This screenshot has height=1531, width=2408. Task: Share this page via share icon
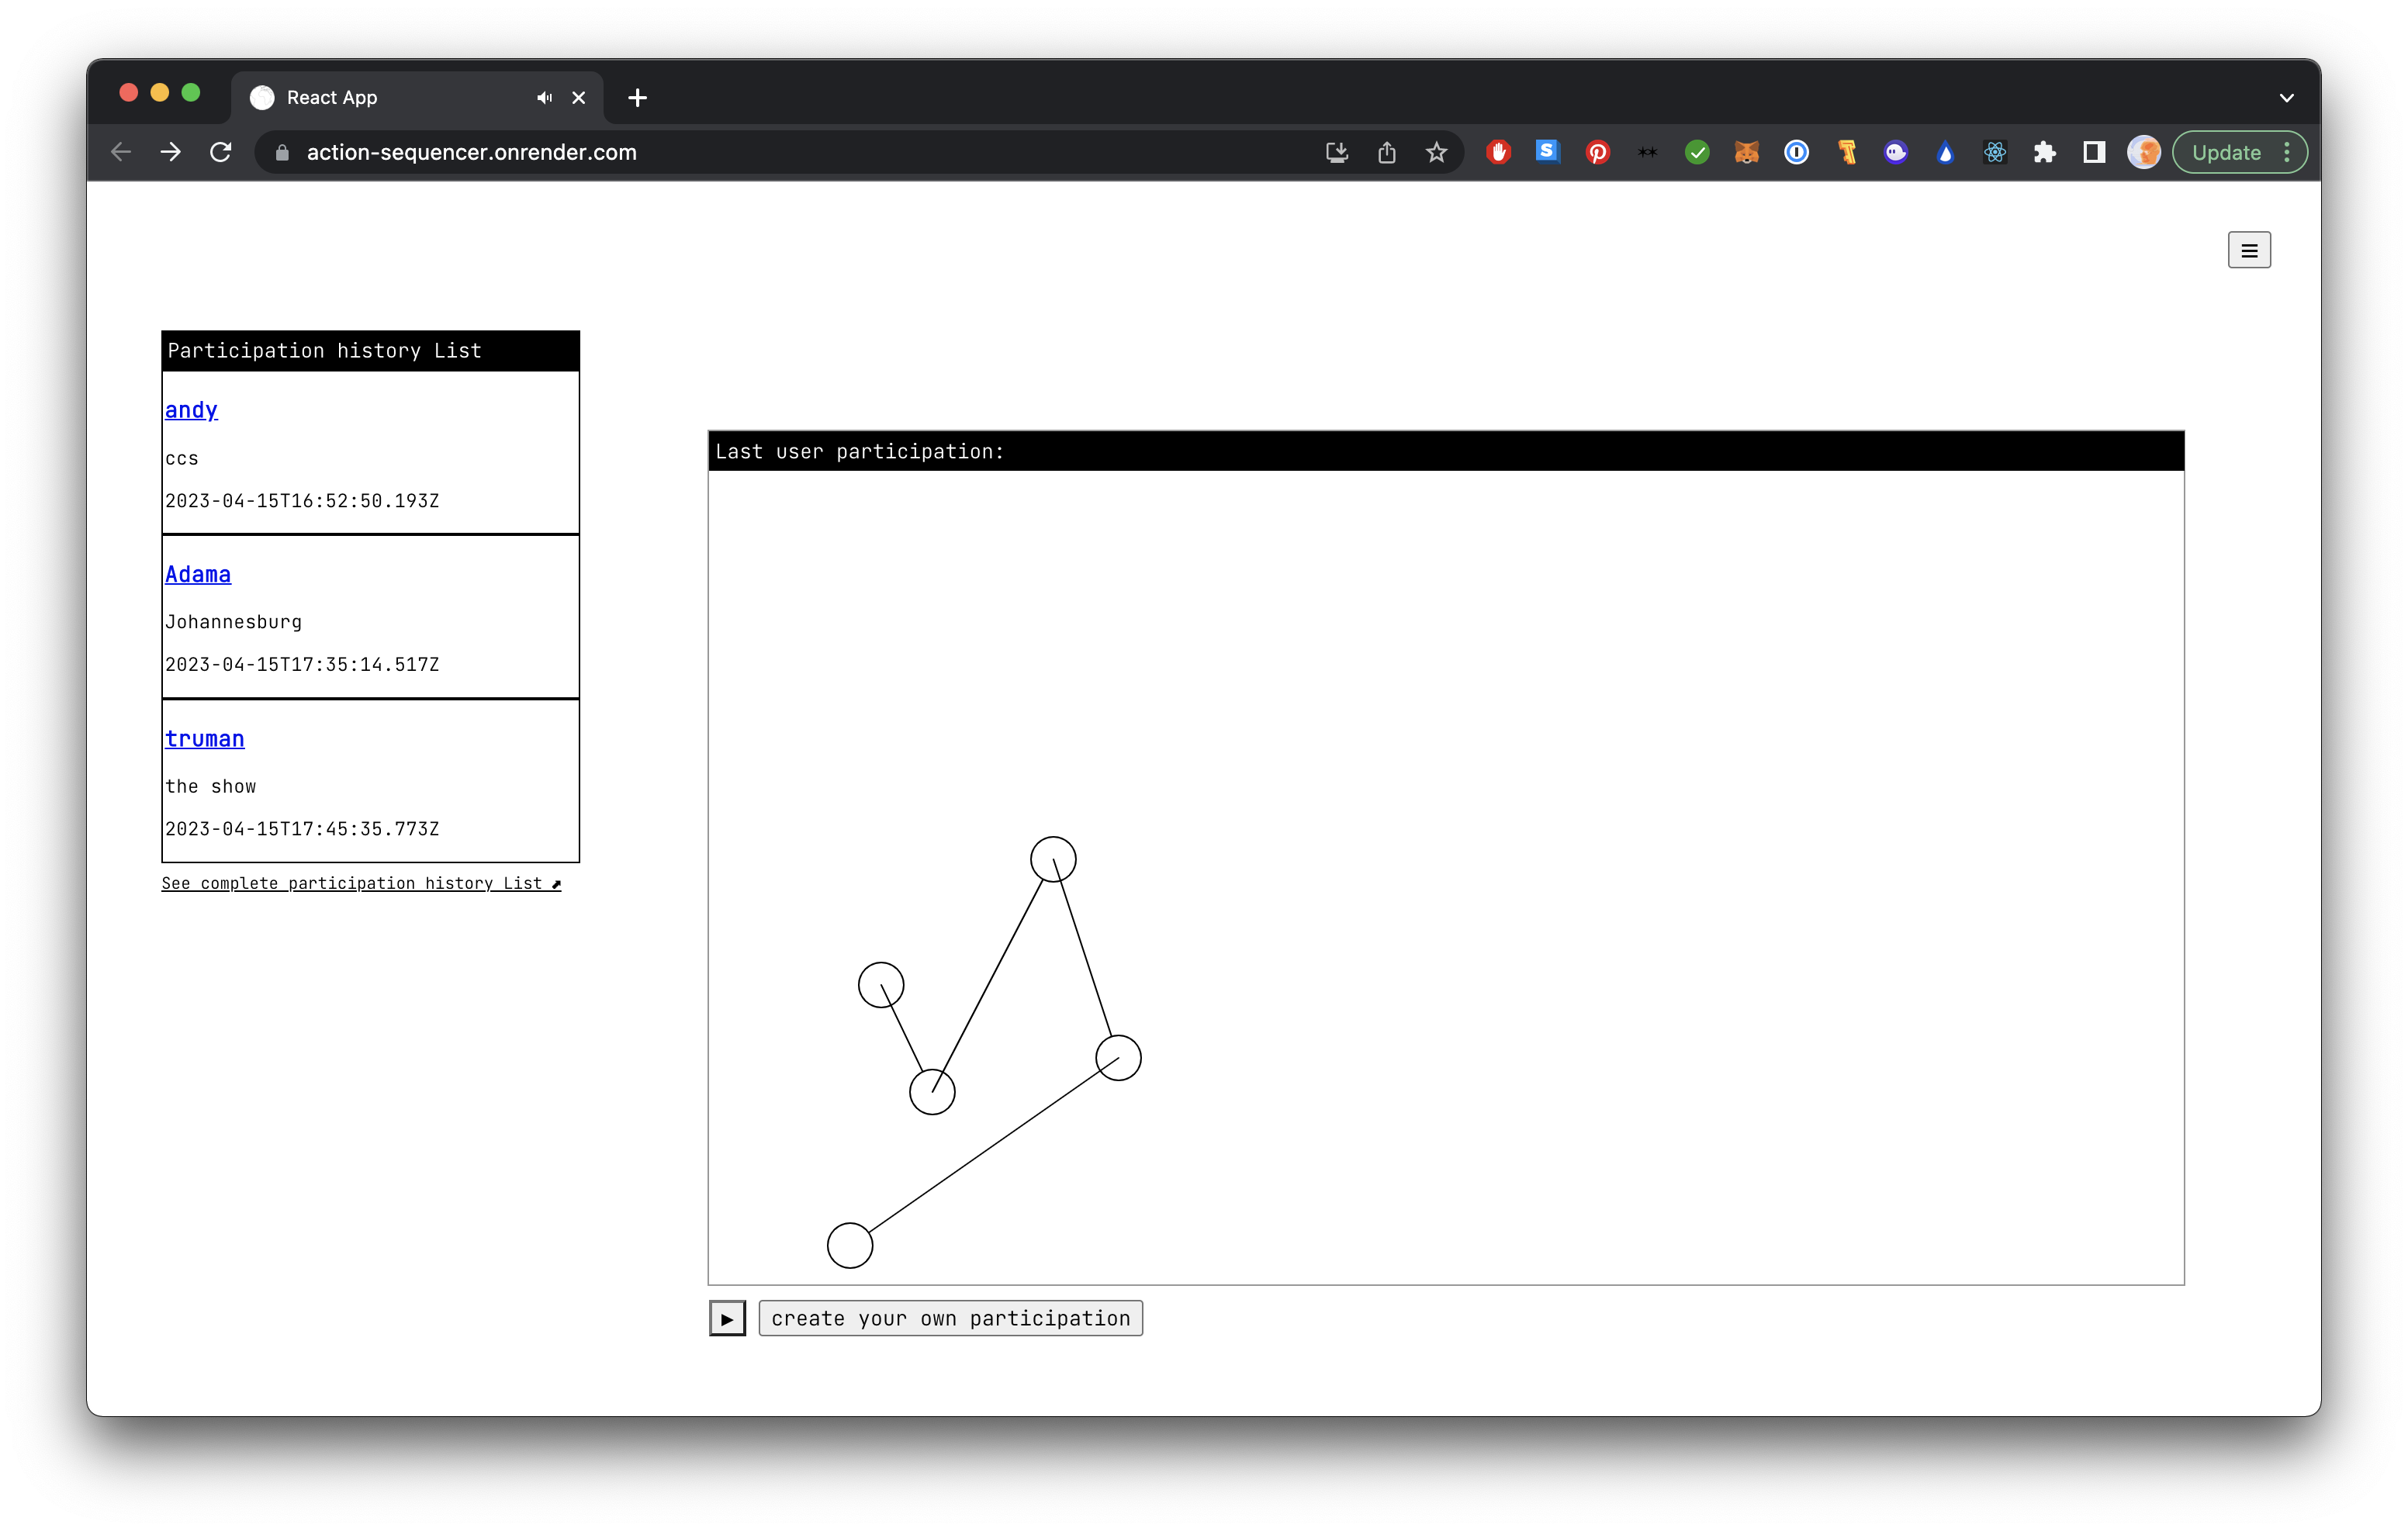click(x=1387, y=152)
